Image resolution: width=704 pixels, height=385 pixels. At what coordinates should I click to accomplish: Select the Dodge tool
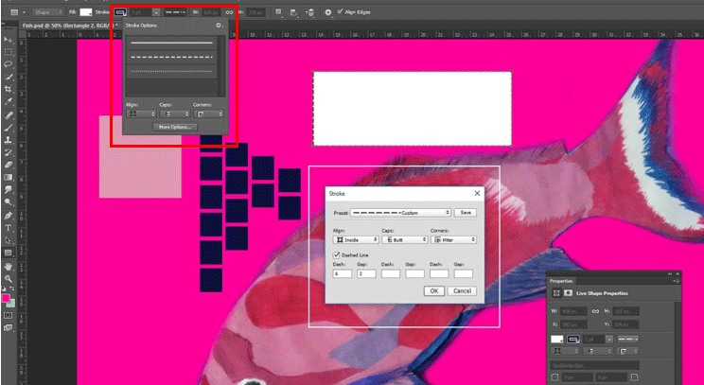pos(9,202)
